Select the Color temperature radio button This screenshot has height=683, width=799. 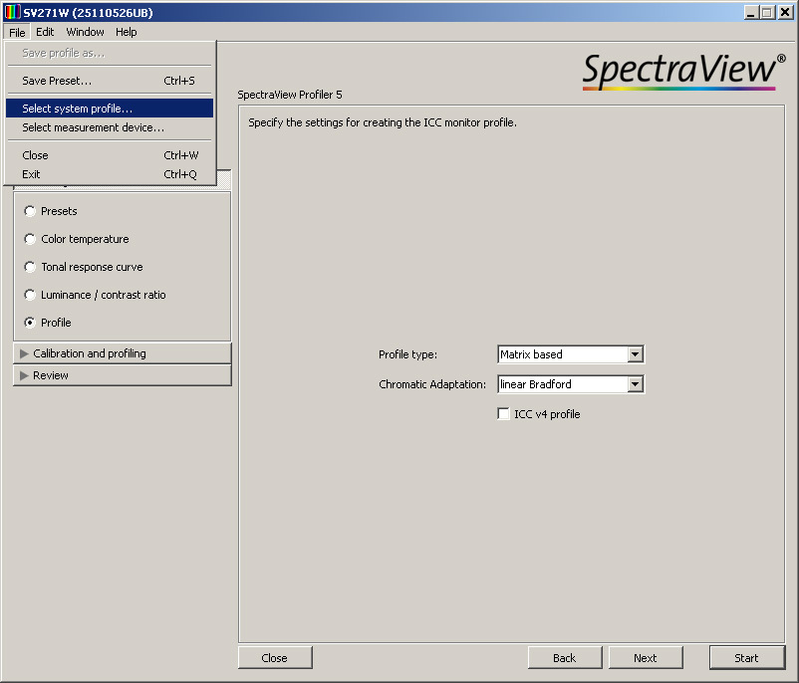[30, 239]
